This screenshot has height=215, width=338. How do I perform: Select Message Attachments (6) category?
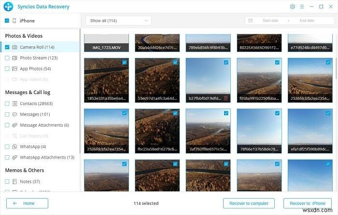40,125
